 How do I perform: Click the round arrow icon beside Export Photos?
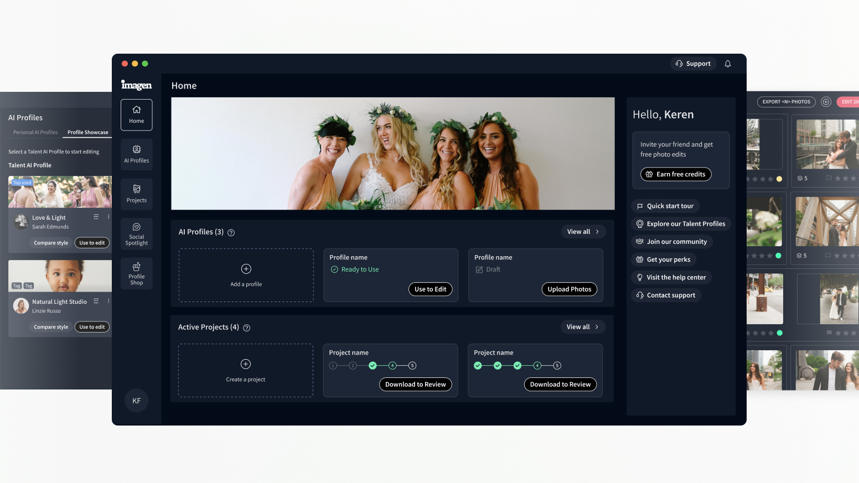click(x=826, y=102)
